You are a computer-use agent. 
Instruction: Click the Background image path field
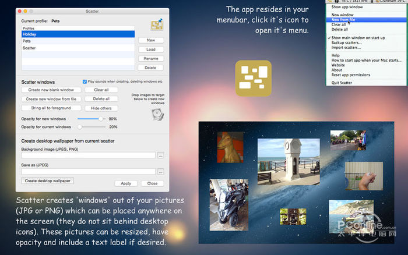[x=89, y=155]
